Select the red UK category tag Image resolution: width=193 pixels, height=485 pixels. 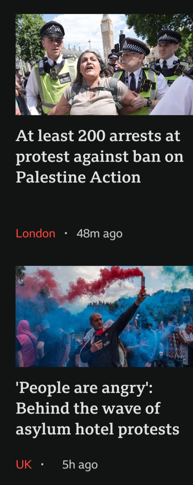tap(24, 464)
